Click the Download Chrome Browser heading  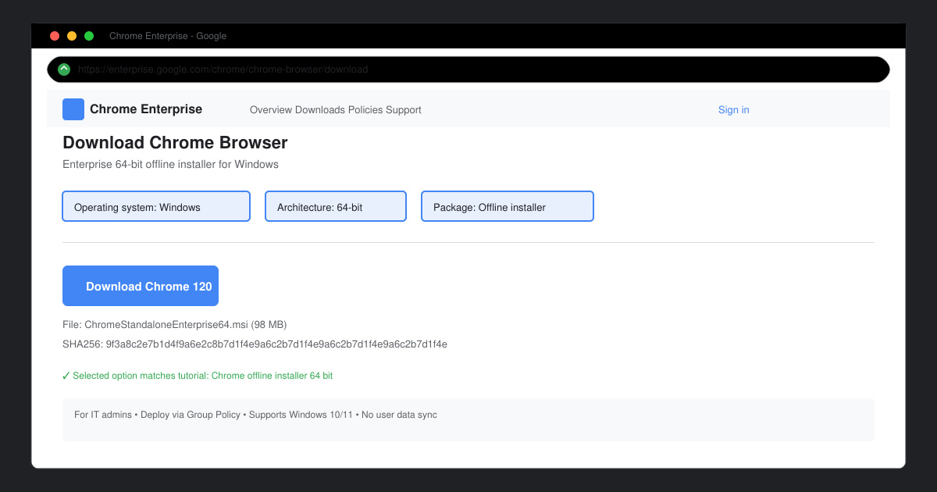tap(175, 143)
